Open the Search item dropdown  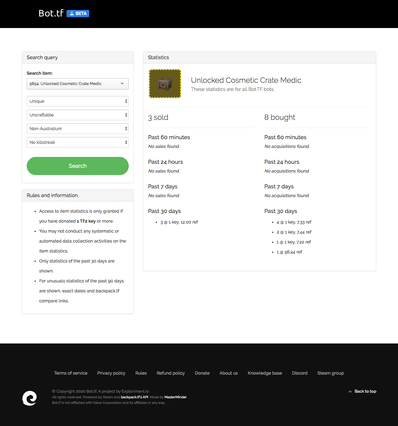pyautogui.click(x=78, y=84)
